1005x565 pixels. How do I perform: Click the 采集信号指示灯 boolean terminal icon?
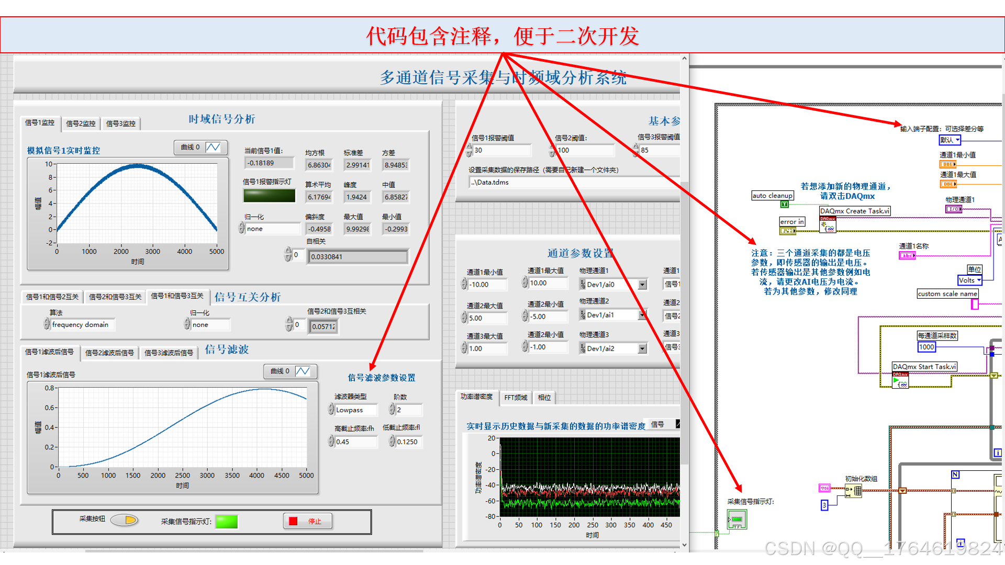736,519
